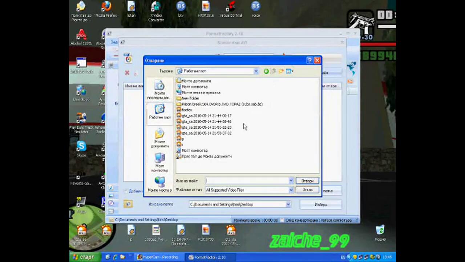Create a new folder in dialog
Image resolution: width=465 pixels, height=262 pixels.
pyautogui.click(x=281, y=71)
